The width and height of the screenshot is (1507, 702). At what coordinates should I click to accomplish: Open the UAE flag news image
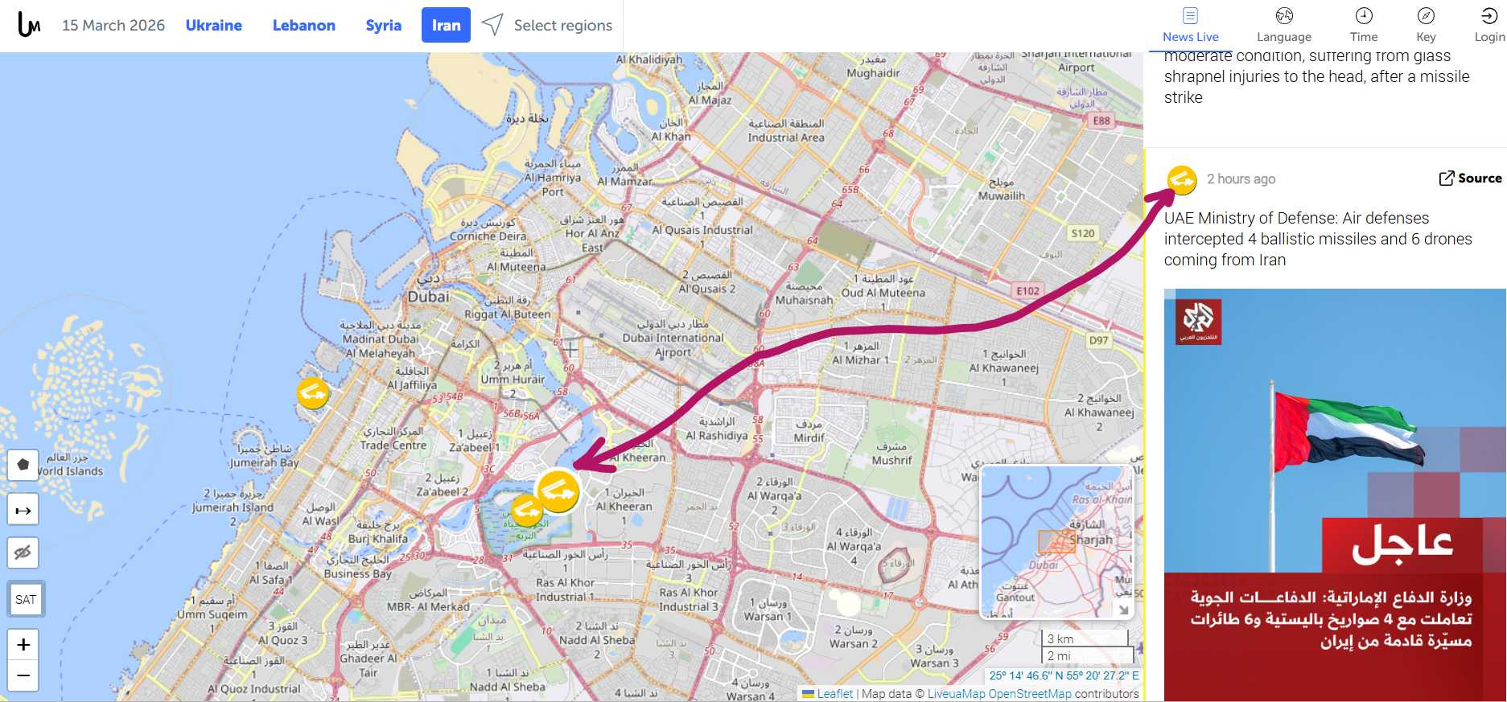(x=1335, y=495)
